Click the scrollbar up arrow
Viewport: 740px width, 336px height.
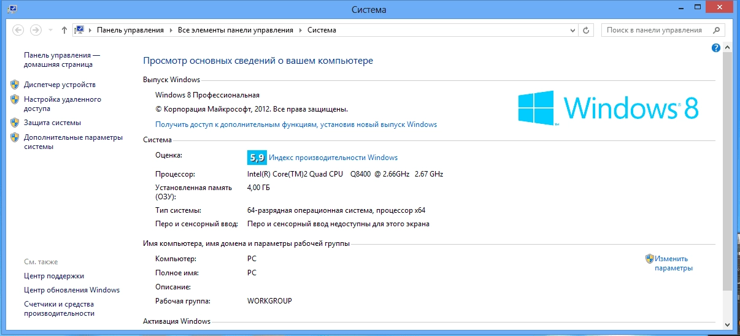tap(728, 47)
